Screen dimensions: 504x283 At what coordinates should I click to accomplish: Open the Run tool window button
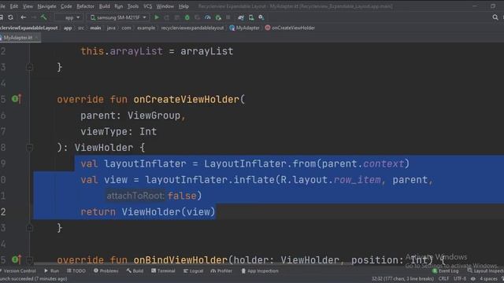point(52,270)
